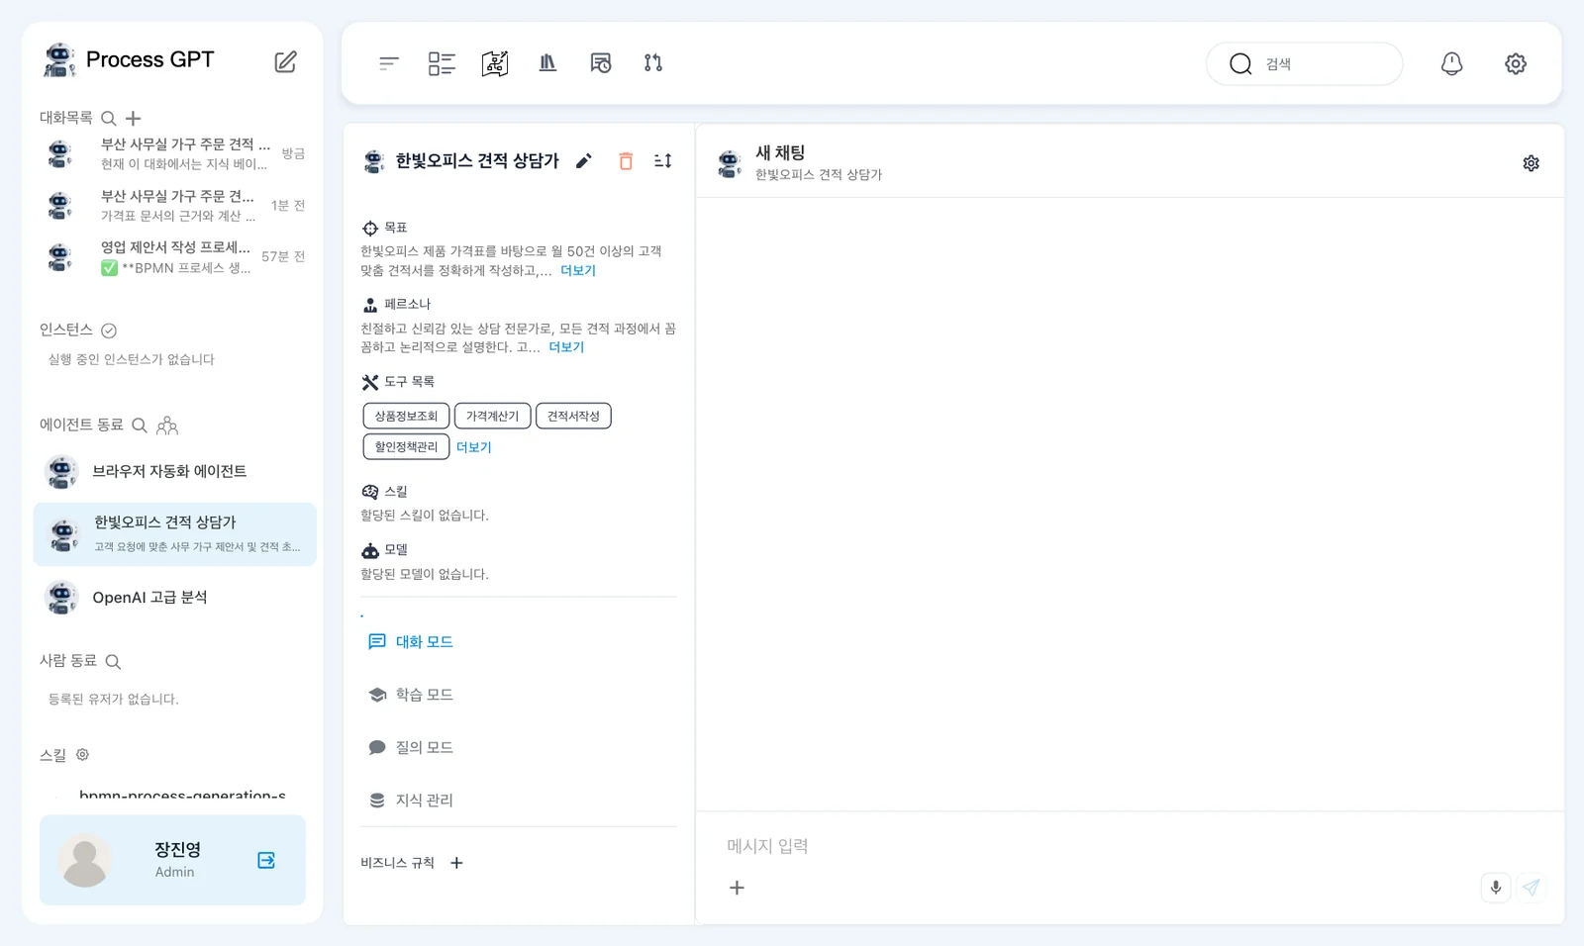Select the 가격계산기 tool chip

click(x=492, y=417)
